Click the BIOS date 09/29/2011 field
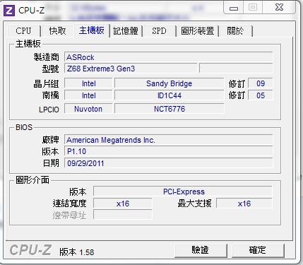 (x=169, y=163)
